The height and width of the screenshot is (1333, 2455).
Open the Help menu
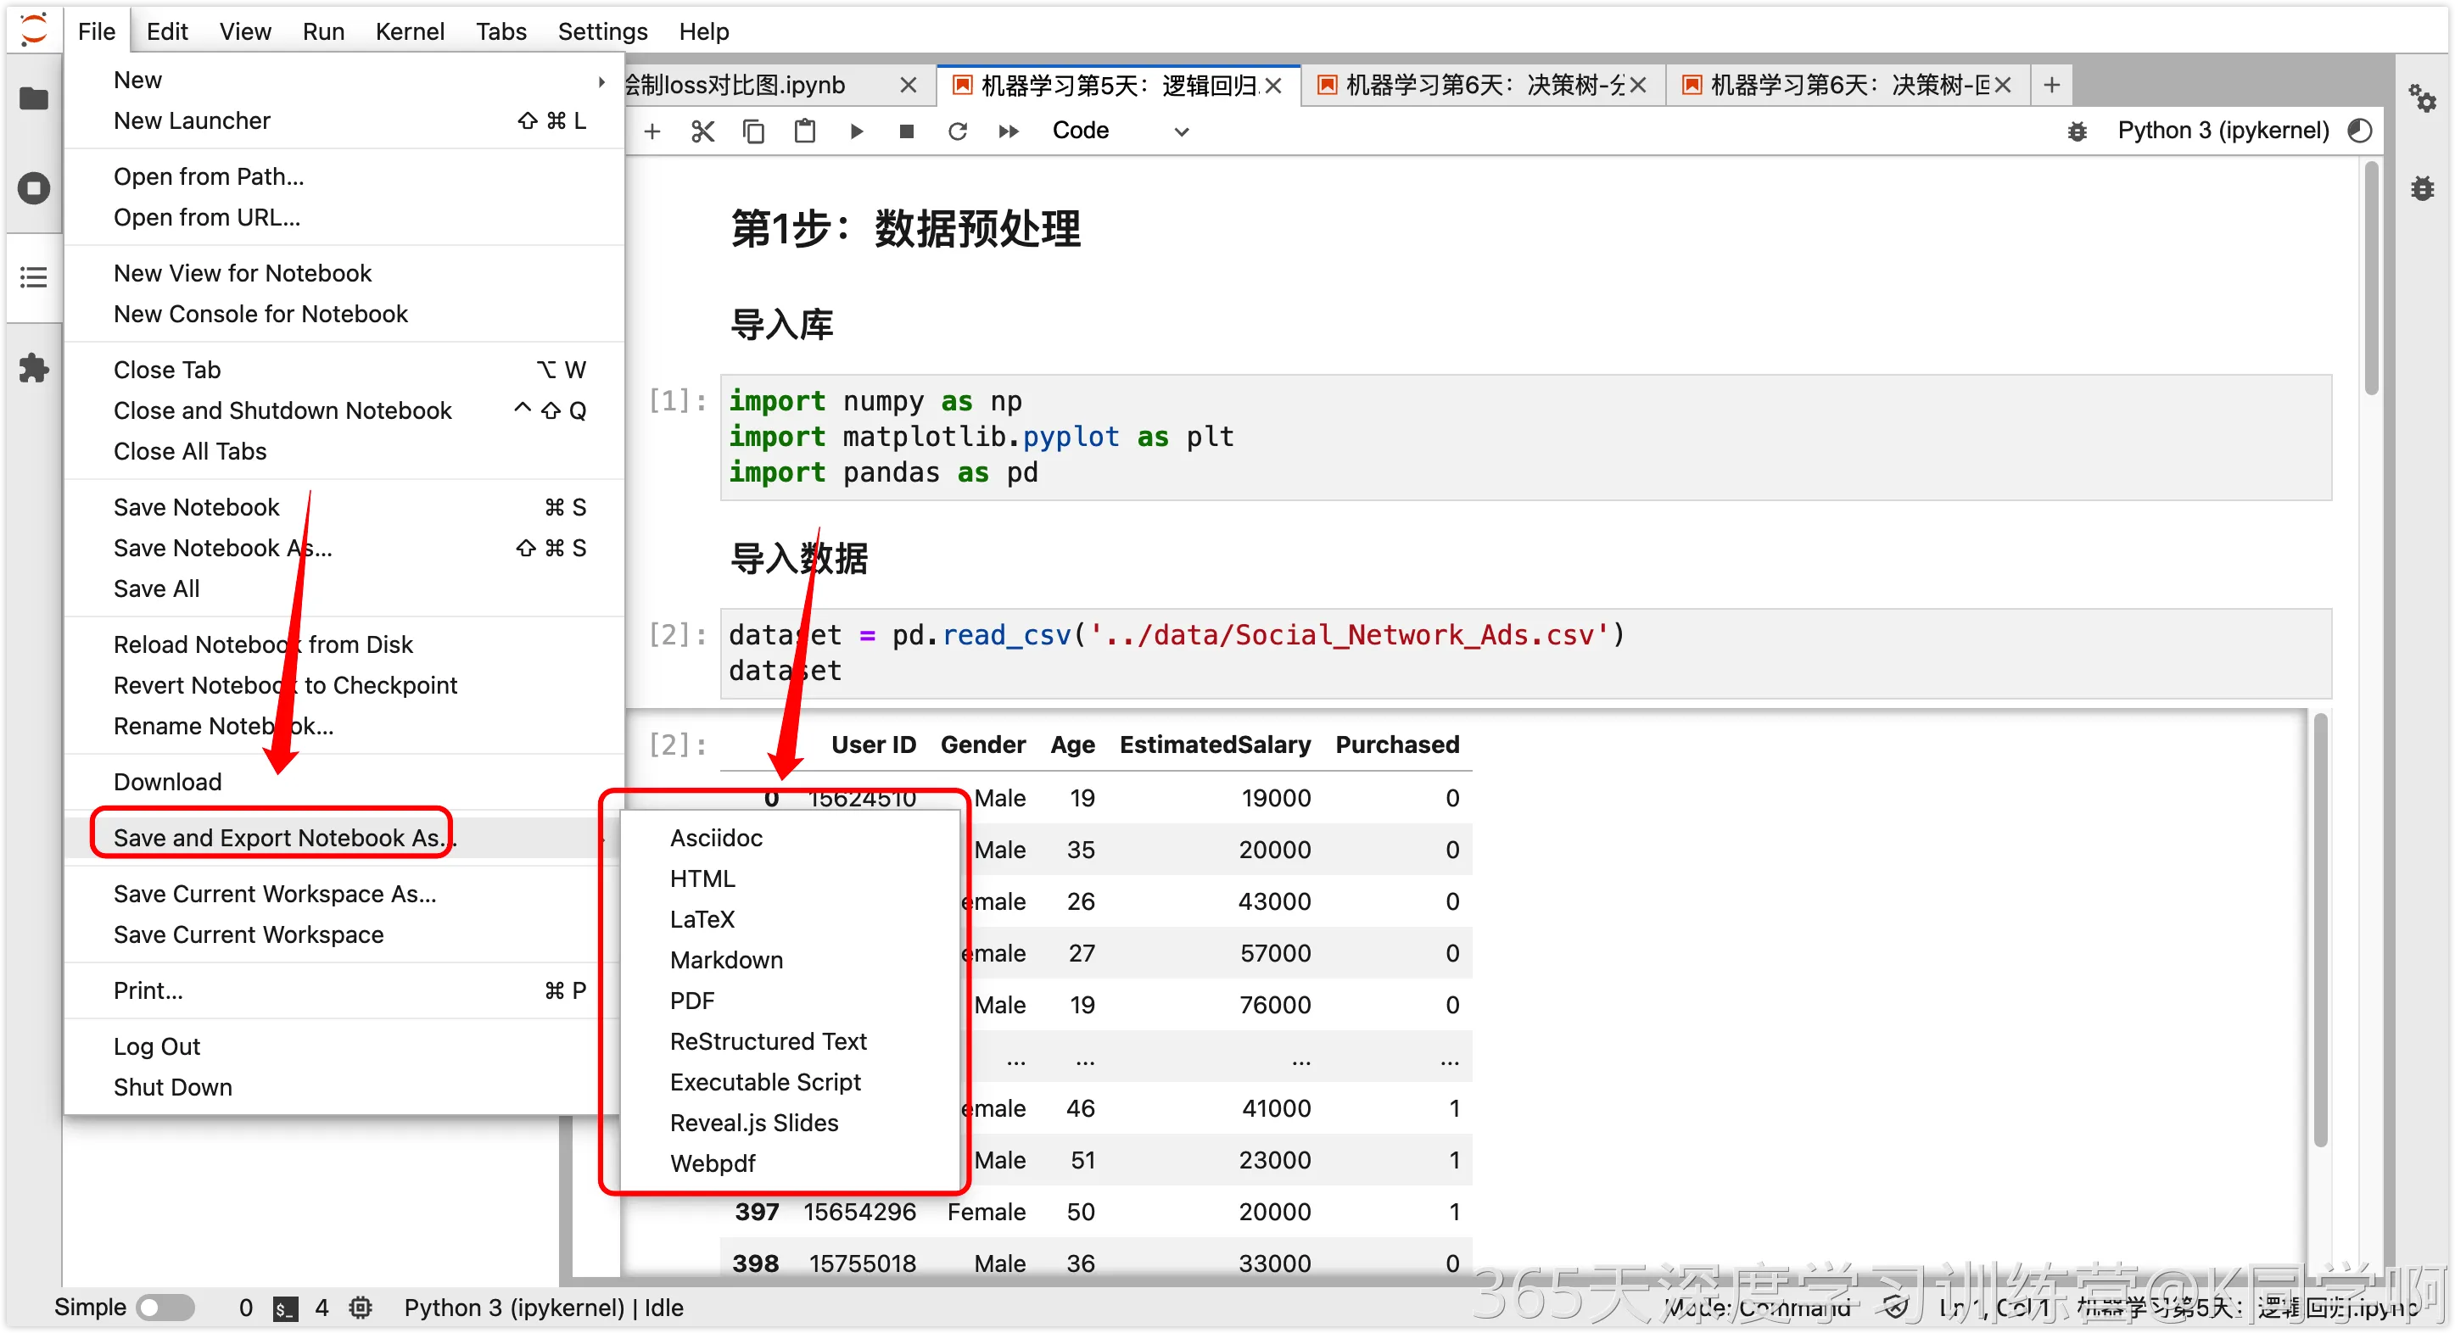[703, 31]
